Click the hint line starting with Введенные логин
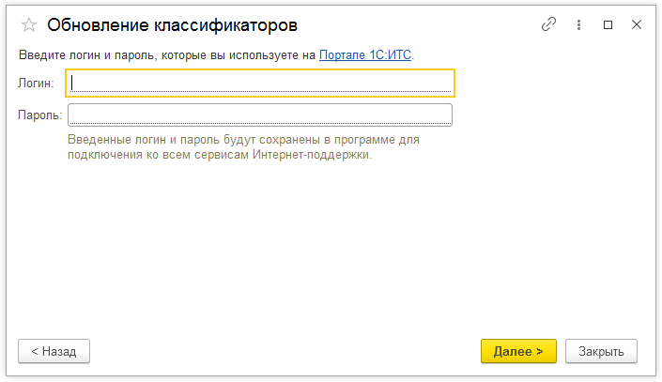Viewport: 662px width, 382px height. pos(243,140)
